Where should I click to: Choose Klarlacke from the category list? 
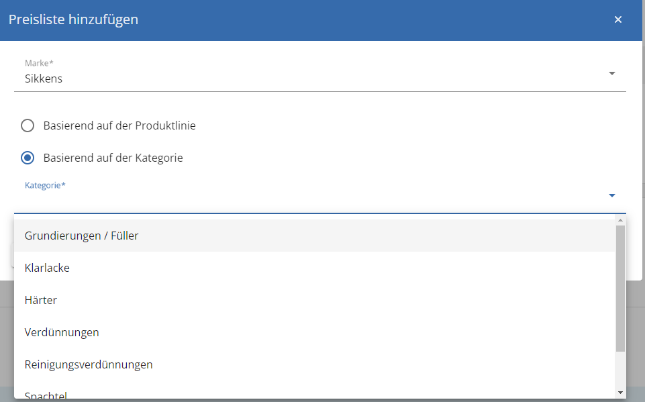[314, 268]
